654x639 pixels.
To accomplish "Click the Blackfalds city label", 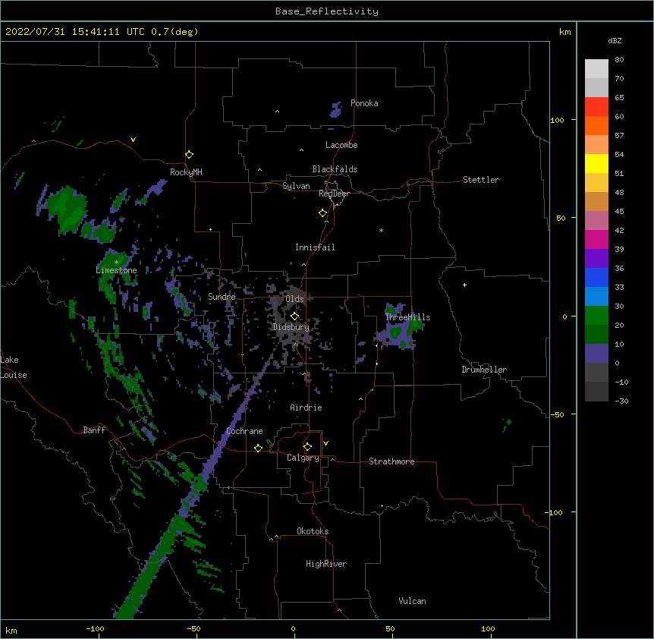I will [335, 169].
